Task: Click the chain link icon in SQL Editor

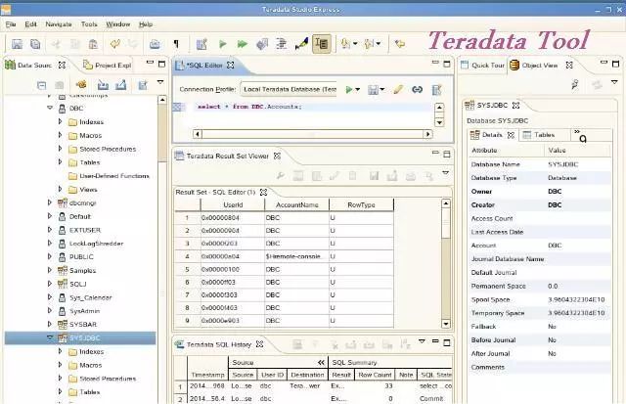Action: pyautogui.click(x=418, y=89)
